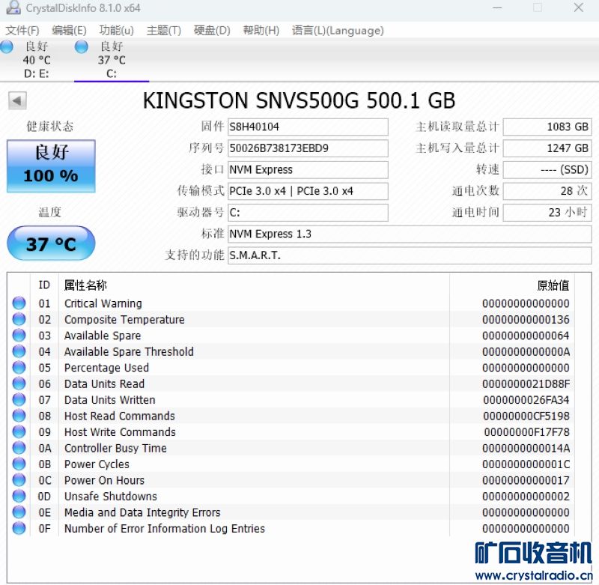Click the blue health orb for disk D: E:
The height and width of the screenshot is (585, 599).
tap(7, 47)
